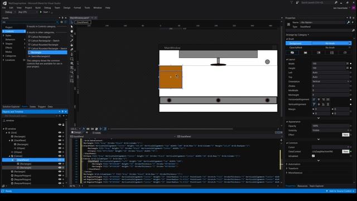
Task: Choose the Brush resources tab
Action: (x=345, y=52)
